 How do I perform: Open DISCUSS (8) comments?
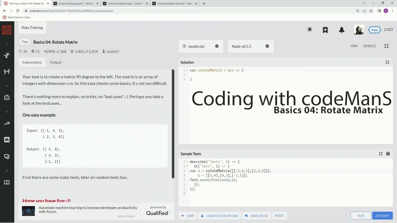(x=256, y=216)
